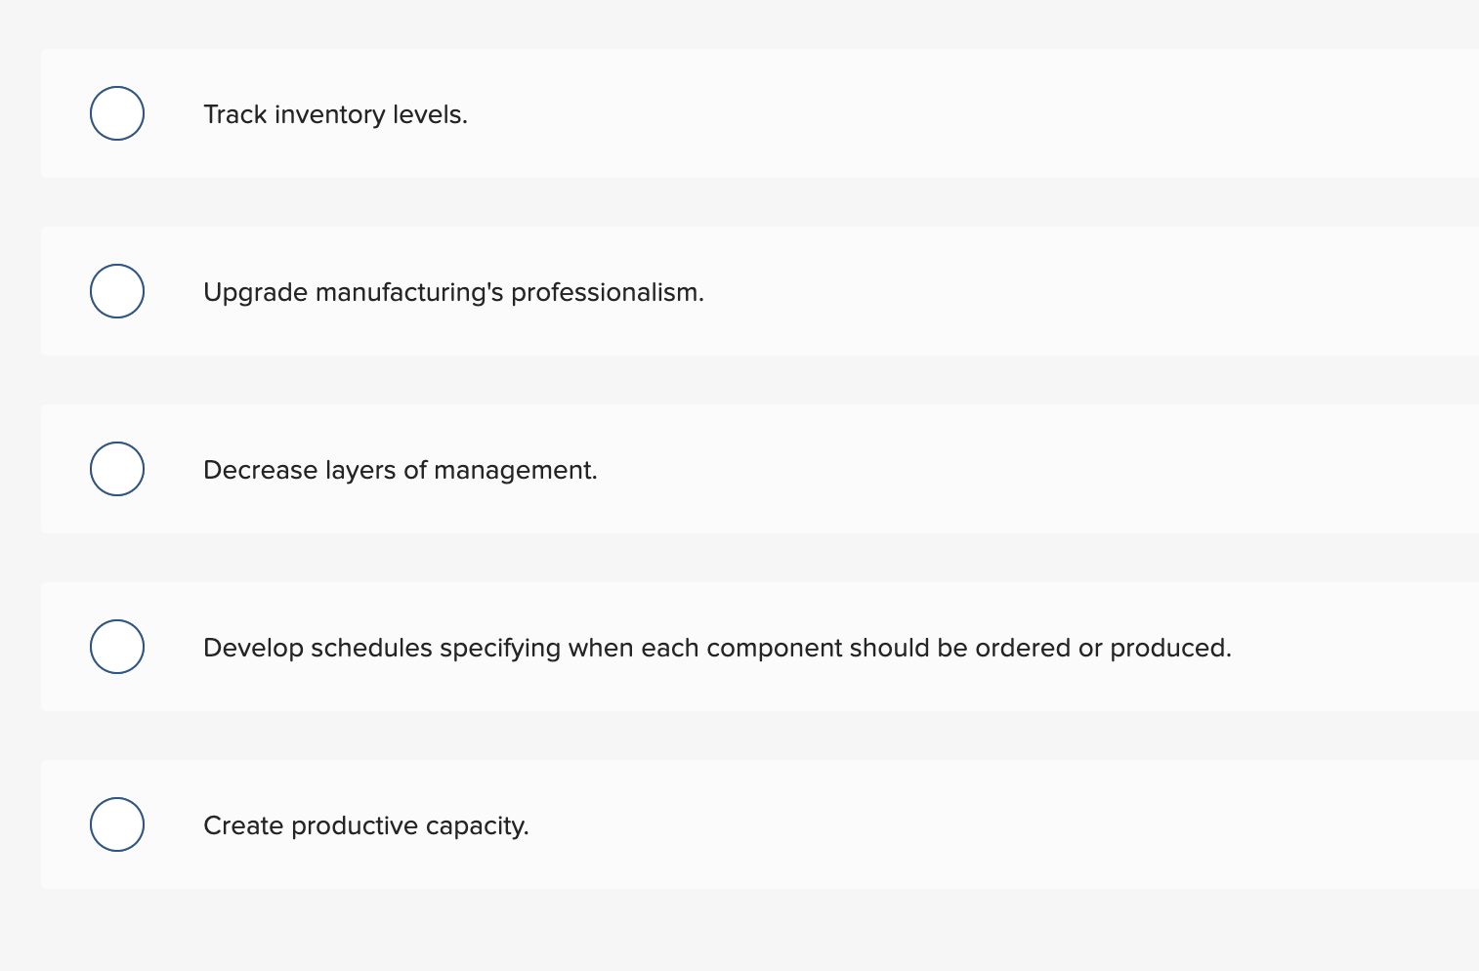
Task: Click the text "Track inventory levels."
Action: coord(335,114)
